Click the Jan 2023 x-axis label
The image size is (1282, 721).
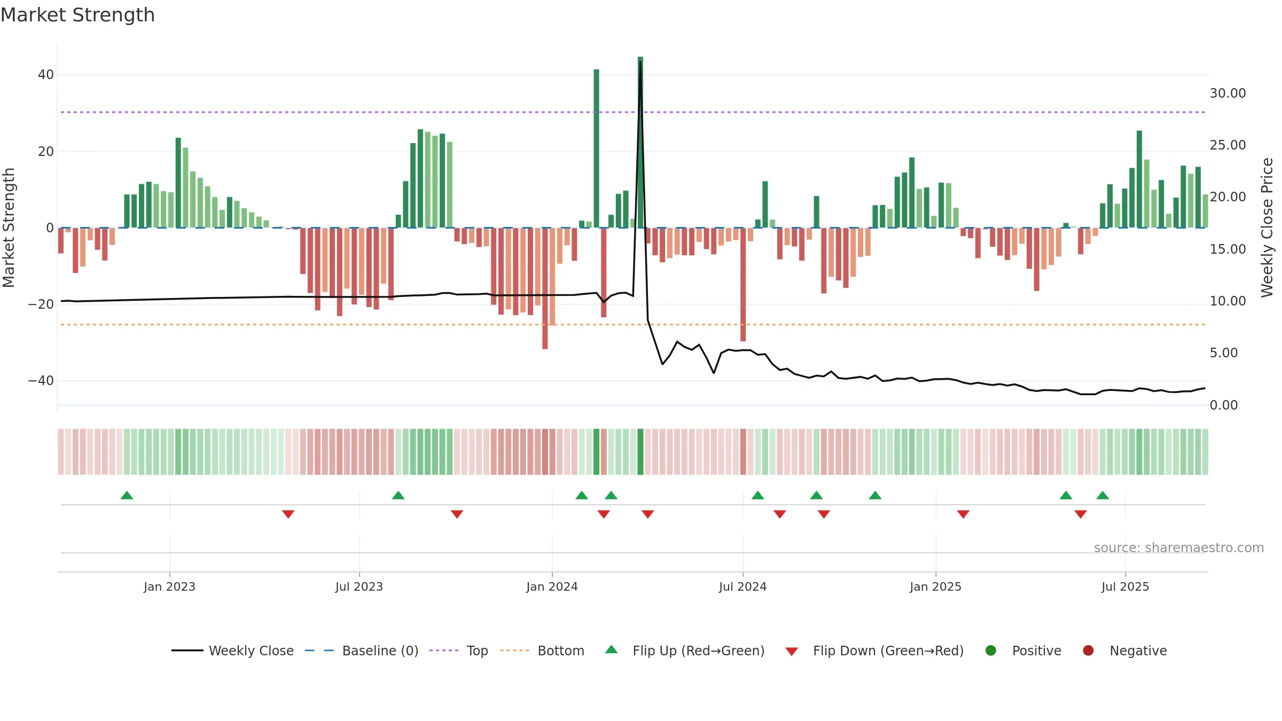click(169, 586)
